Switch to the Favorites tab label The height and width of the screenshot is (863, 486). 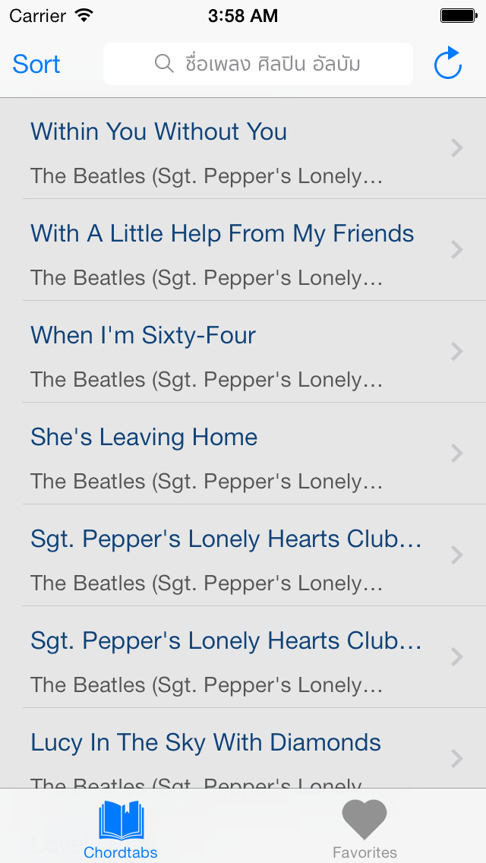(364, 852)
